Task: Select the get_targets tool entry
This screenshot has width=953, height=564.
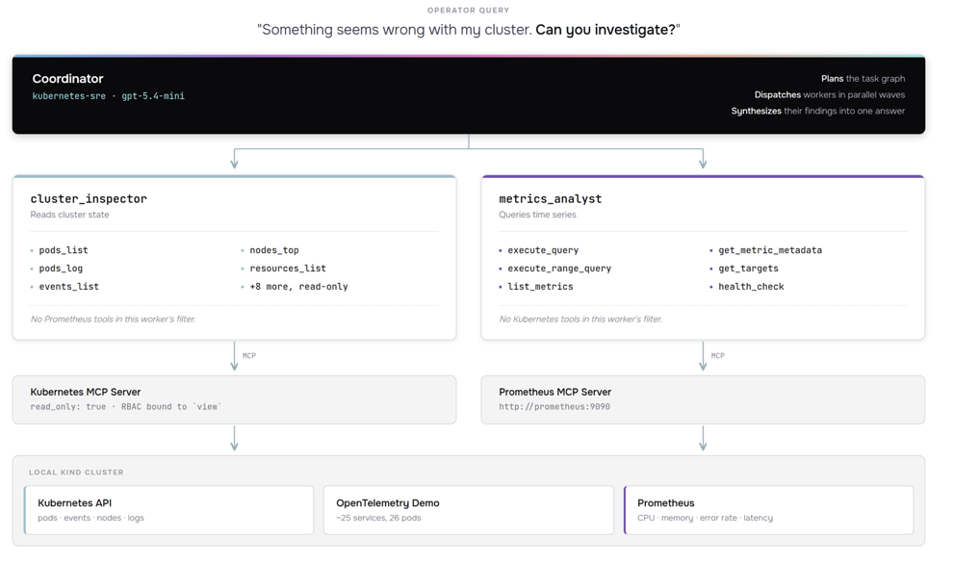Action: click(x=748, y=269)
